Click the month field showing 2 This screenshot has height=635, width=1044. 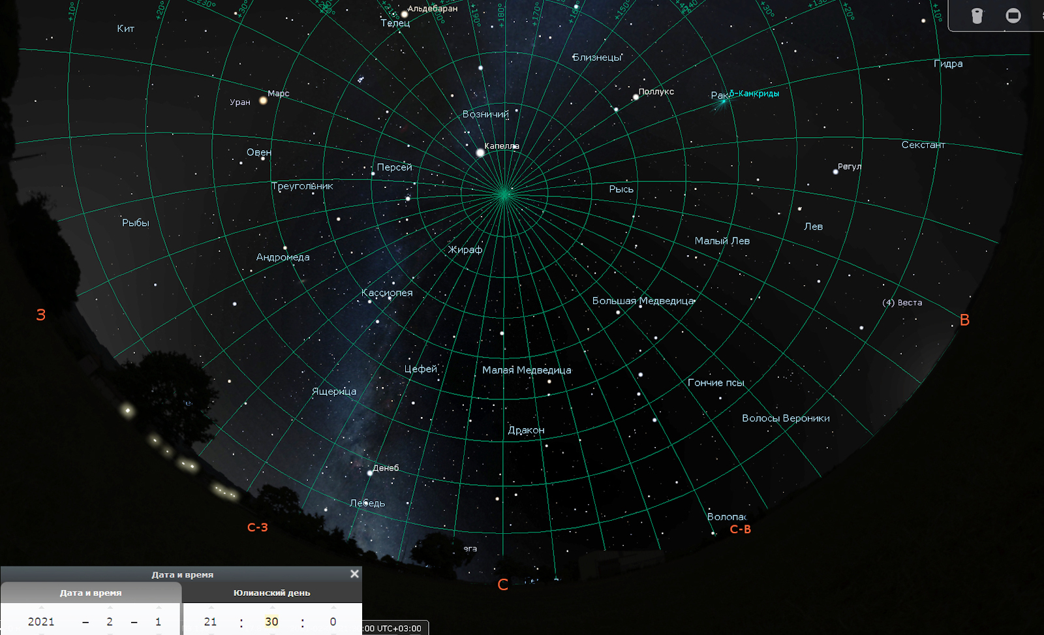coord(110,622)
